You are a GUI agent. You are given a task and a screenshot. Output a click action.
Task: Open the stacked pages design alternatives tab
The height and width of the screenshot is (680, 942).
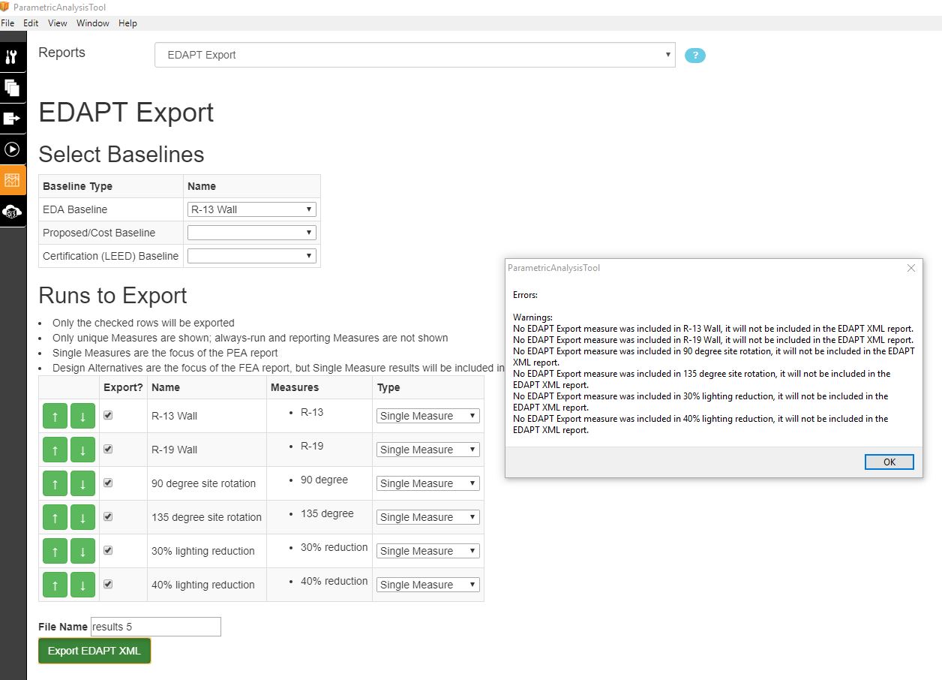(x=12, y=88)
